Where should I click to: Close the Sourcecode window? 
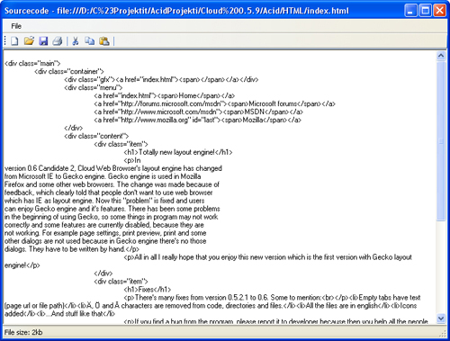pyautogui.click(x=440, y=11)
